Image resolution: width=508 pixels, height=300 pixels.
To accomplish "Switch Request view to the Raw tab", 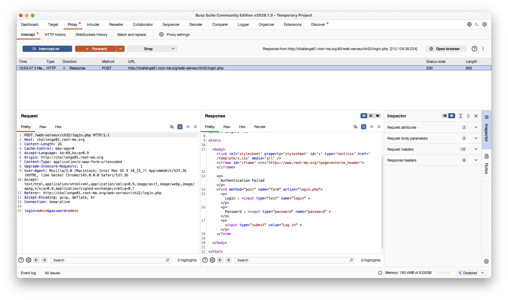I will click(x=43, y=127).
